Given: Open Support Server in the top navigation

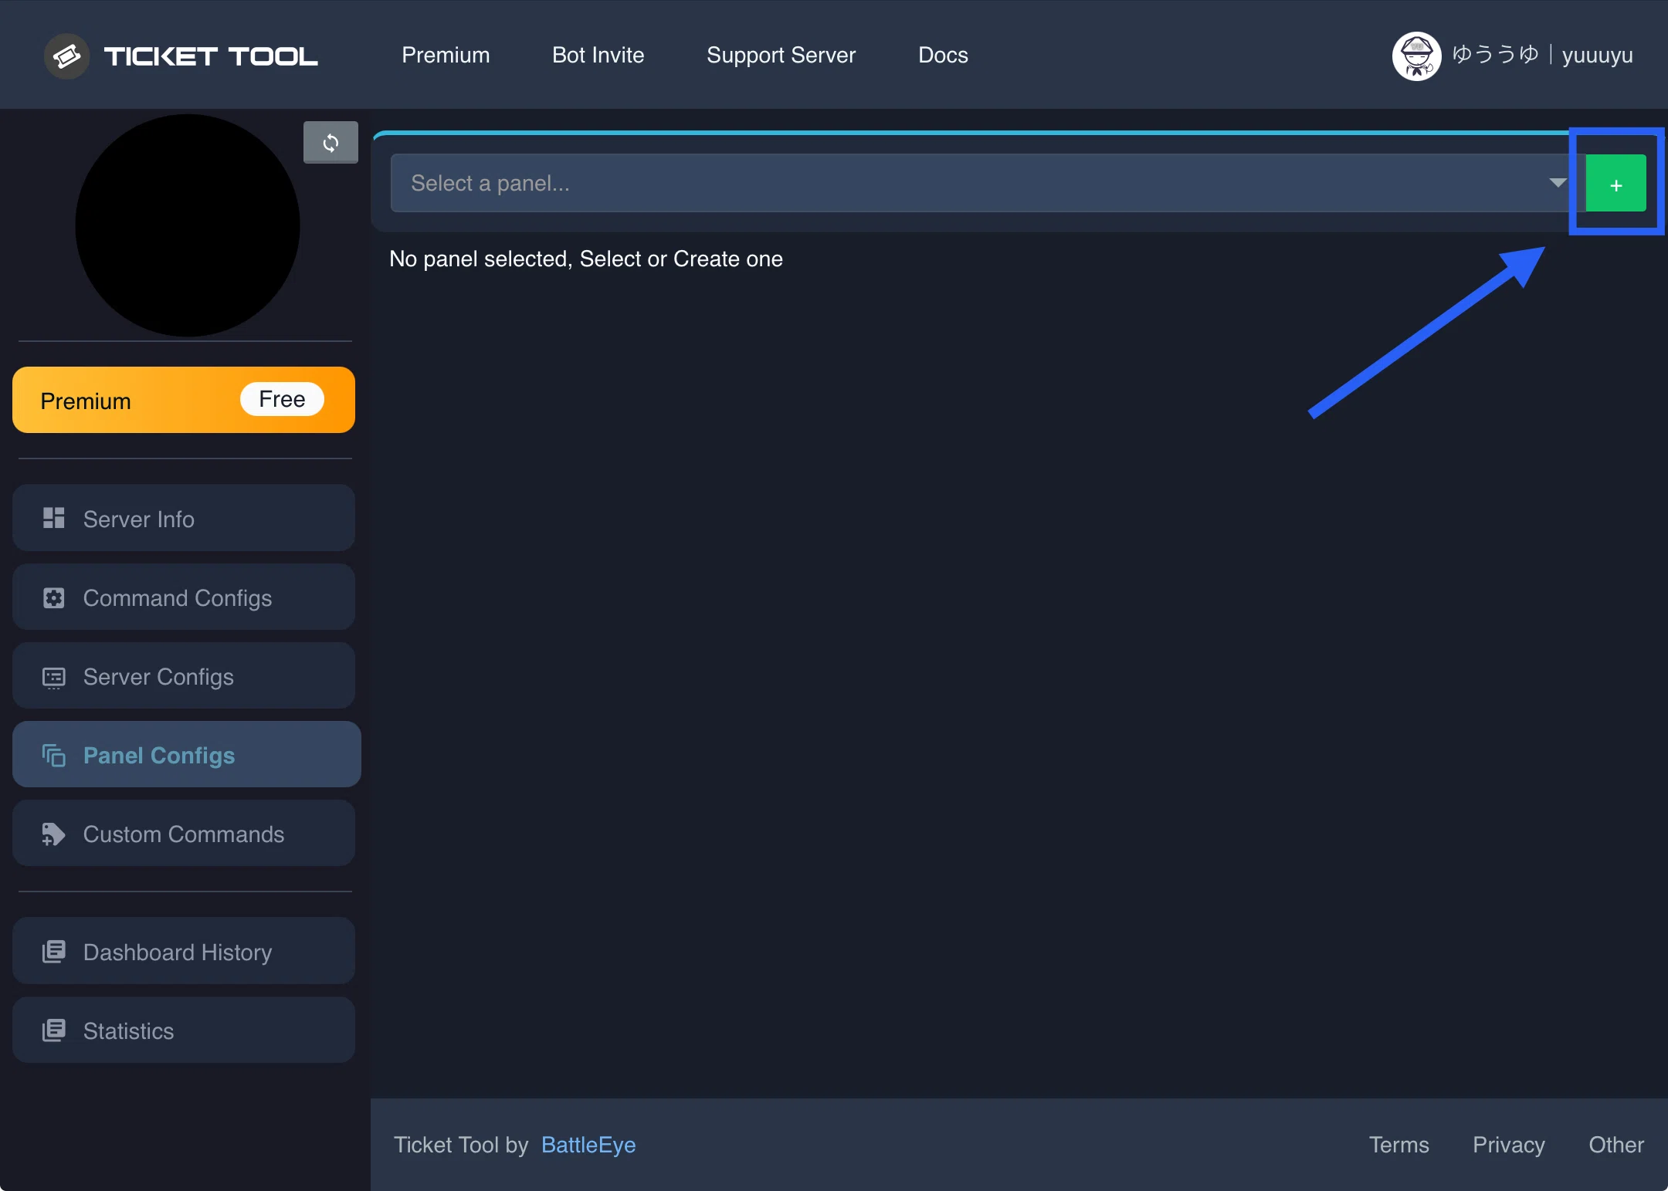Looking at the screenshot, I should click(781, 55).
